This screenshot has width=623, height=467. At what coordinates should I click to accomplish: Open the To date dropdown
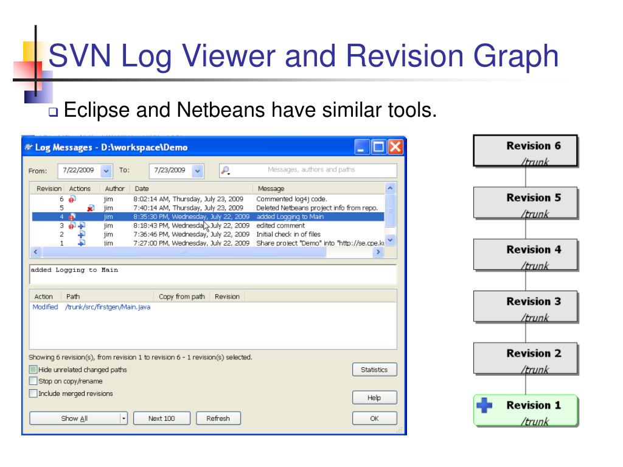point(198,171)
